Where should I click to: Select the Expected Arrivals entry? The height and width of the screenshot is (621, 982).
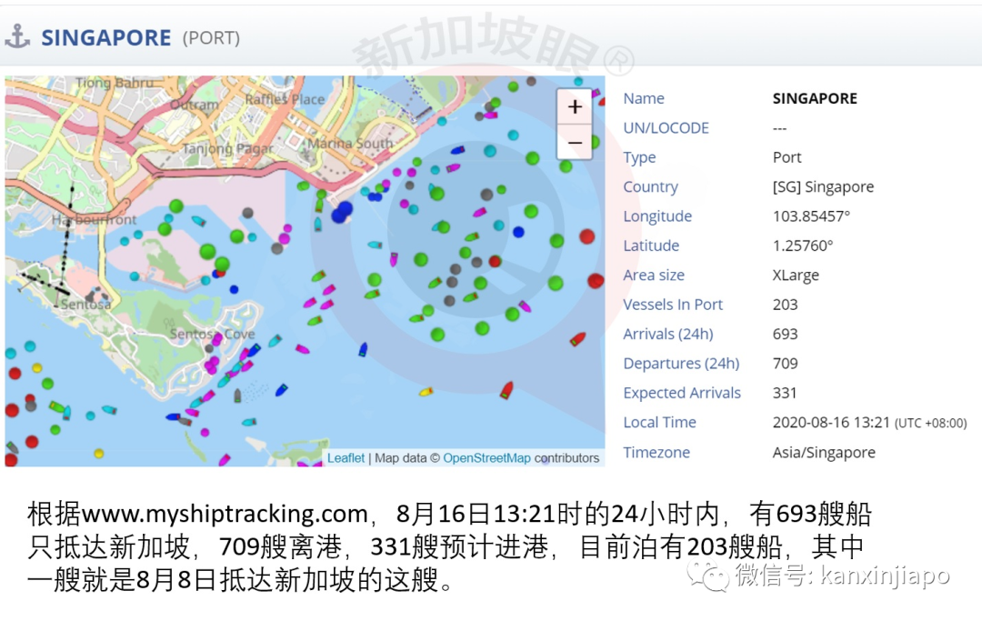click(x=682, y=393)
